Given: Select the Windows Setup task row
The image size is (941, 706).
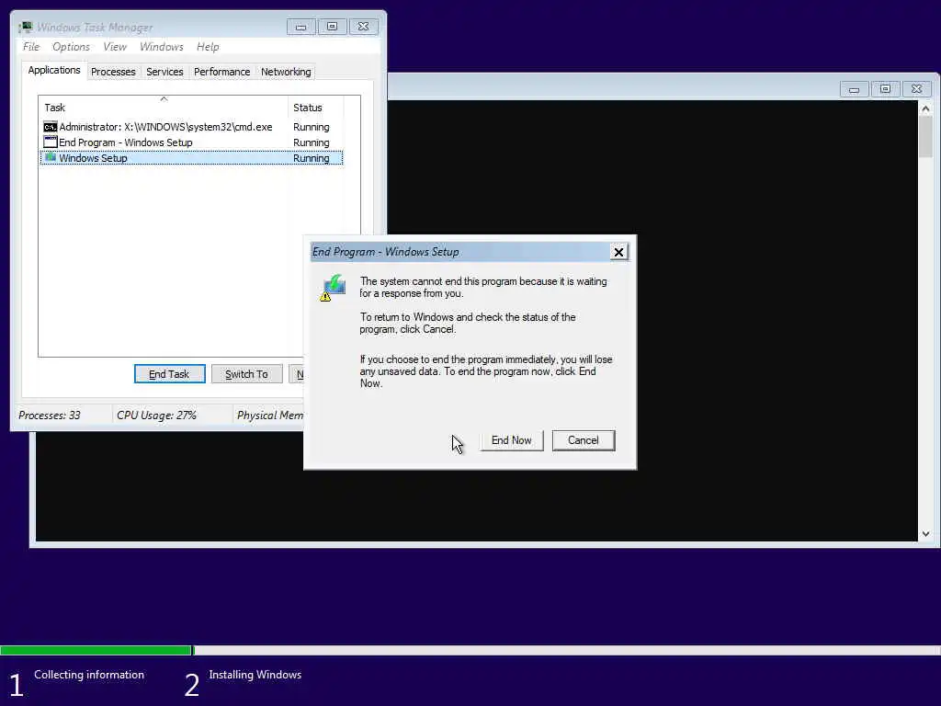Looking at the screenshot, I should pyautogui.click(x=191, y=158).
